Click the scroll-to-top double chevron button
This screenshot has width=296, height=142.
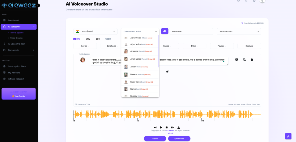pyautogui.click(x=288, y=136)
